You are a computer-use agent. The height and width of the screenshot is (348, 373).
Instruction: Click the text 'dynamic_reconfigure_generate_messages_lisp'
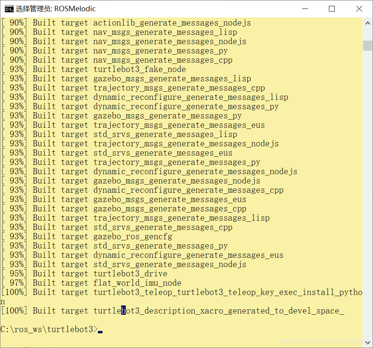[190, 97]
